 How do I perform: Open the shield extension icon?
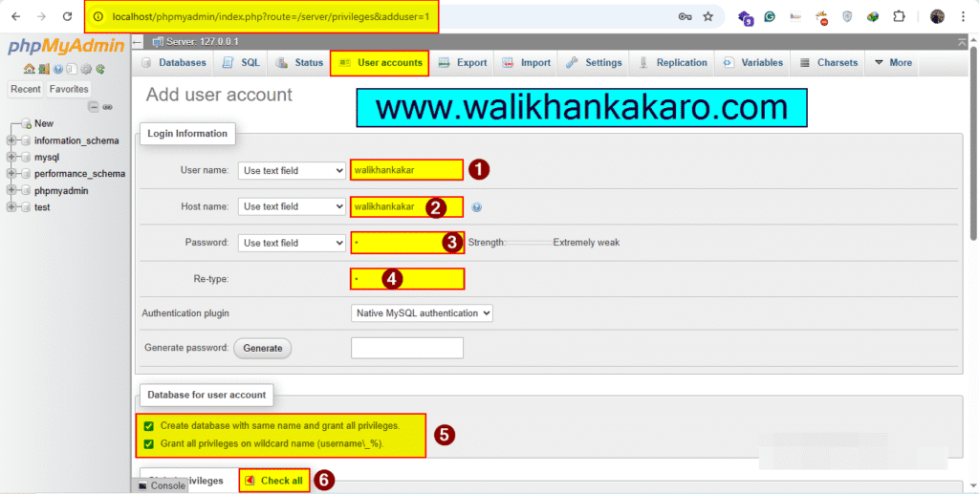pos(847,17)
